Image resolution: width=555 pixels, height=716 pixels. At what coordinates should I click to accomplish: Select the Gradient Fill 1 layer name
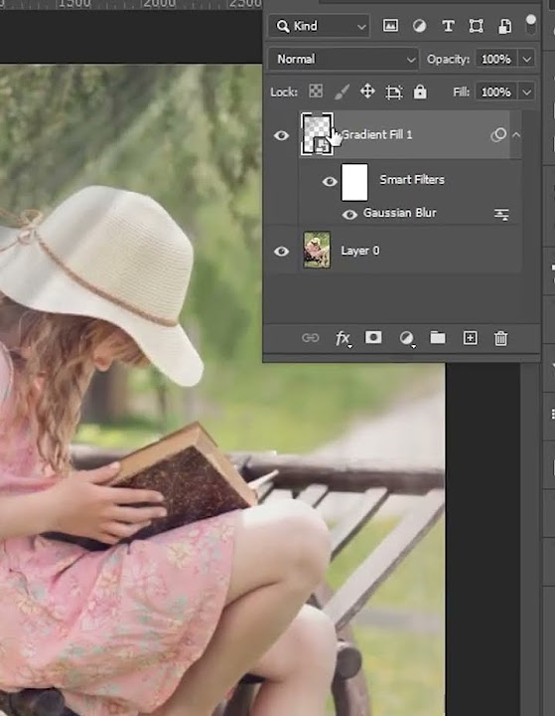[376, 134]
